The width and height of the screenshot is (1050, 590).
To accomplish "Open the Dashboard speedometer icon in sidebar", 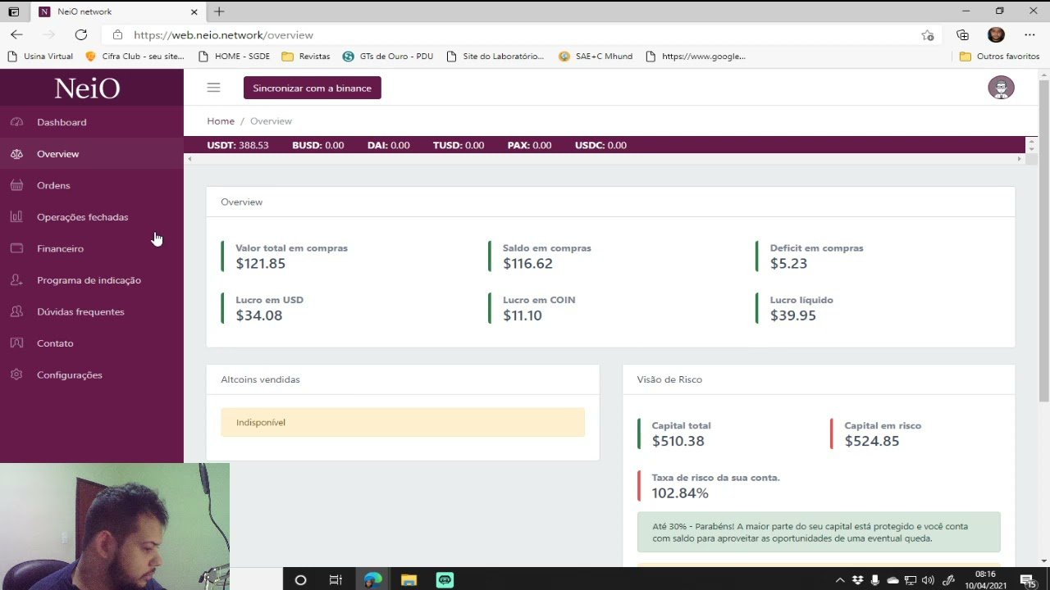I will pyautogui.click(x=16, y=122).
